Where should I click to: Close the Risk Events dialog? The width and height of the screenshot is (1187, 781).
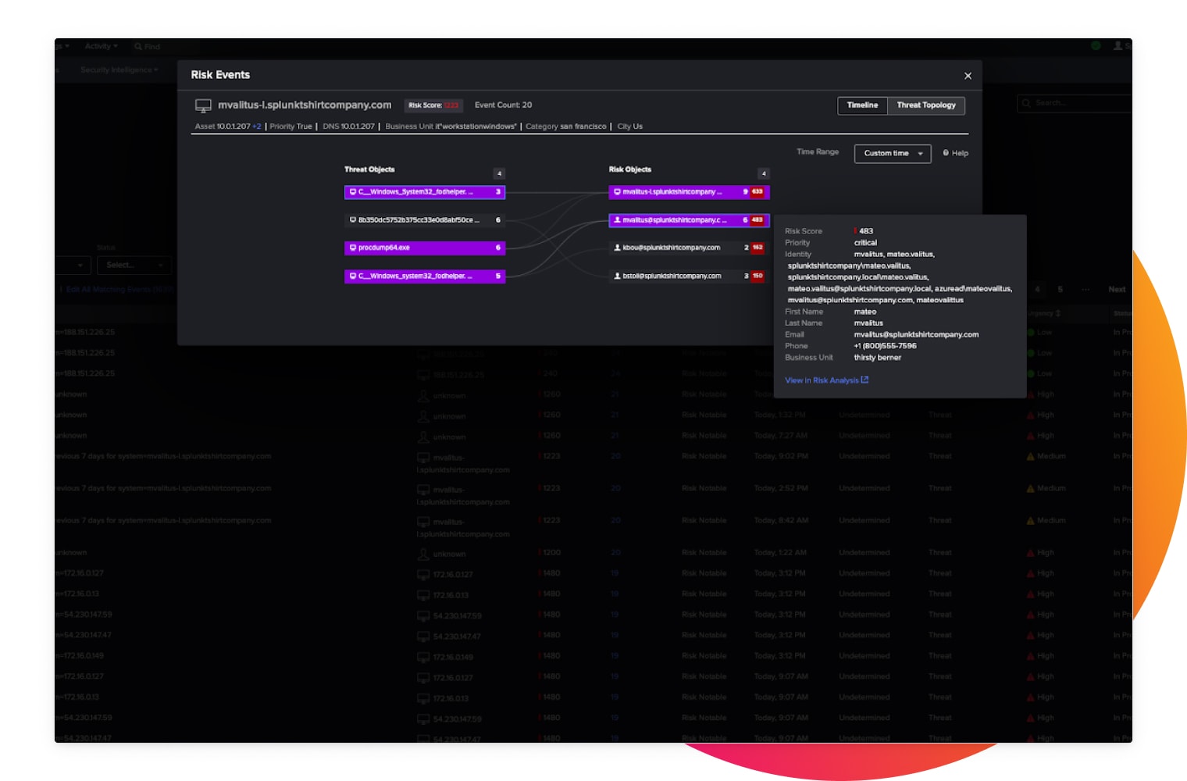point(968,76)
